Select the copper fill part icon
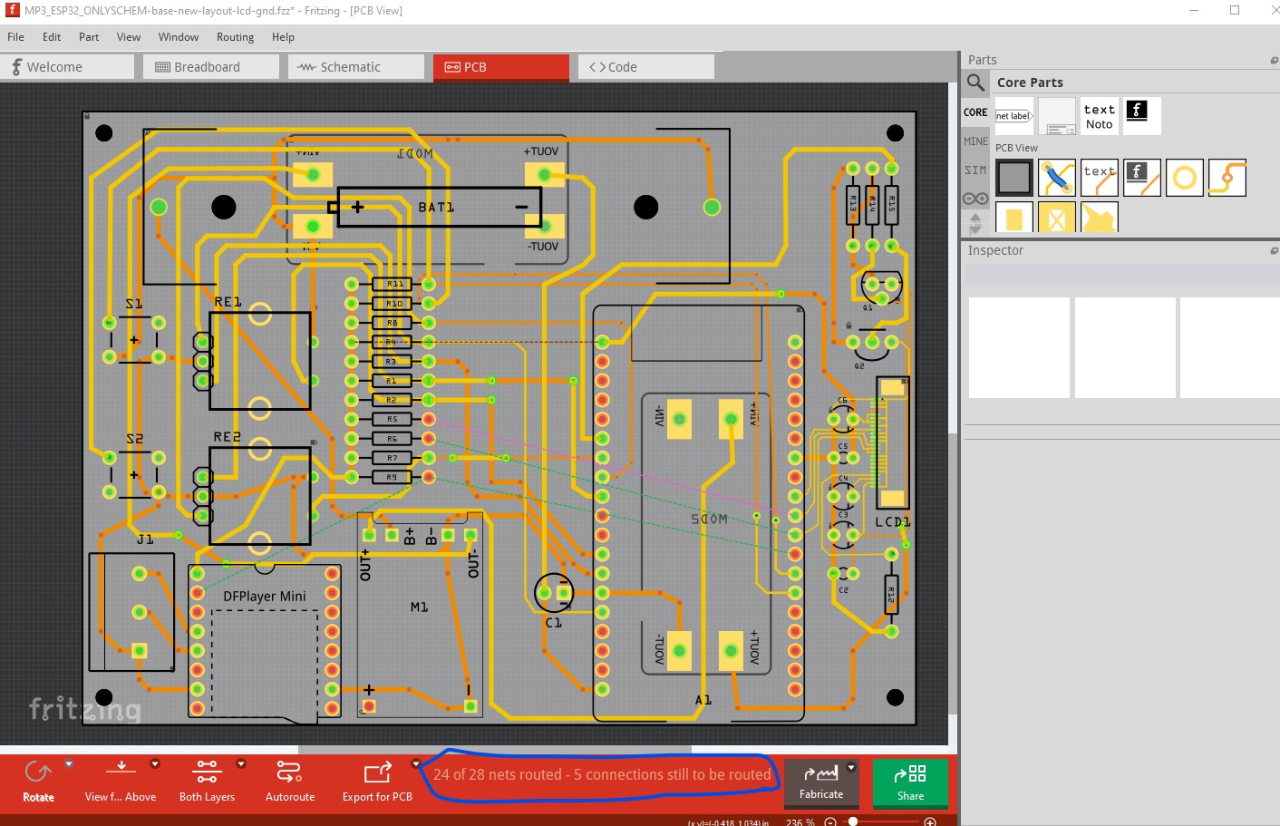 [1100, 218]
